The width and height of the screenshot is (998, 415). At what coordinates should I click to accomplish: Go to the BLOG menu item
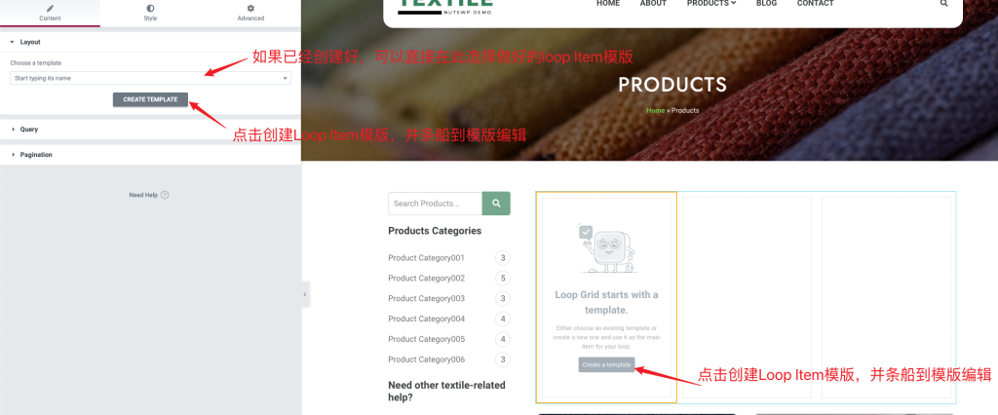tap(766, 3)
